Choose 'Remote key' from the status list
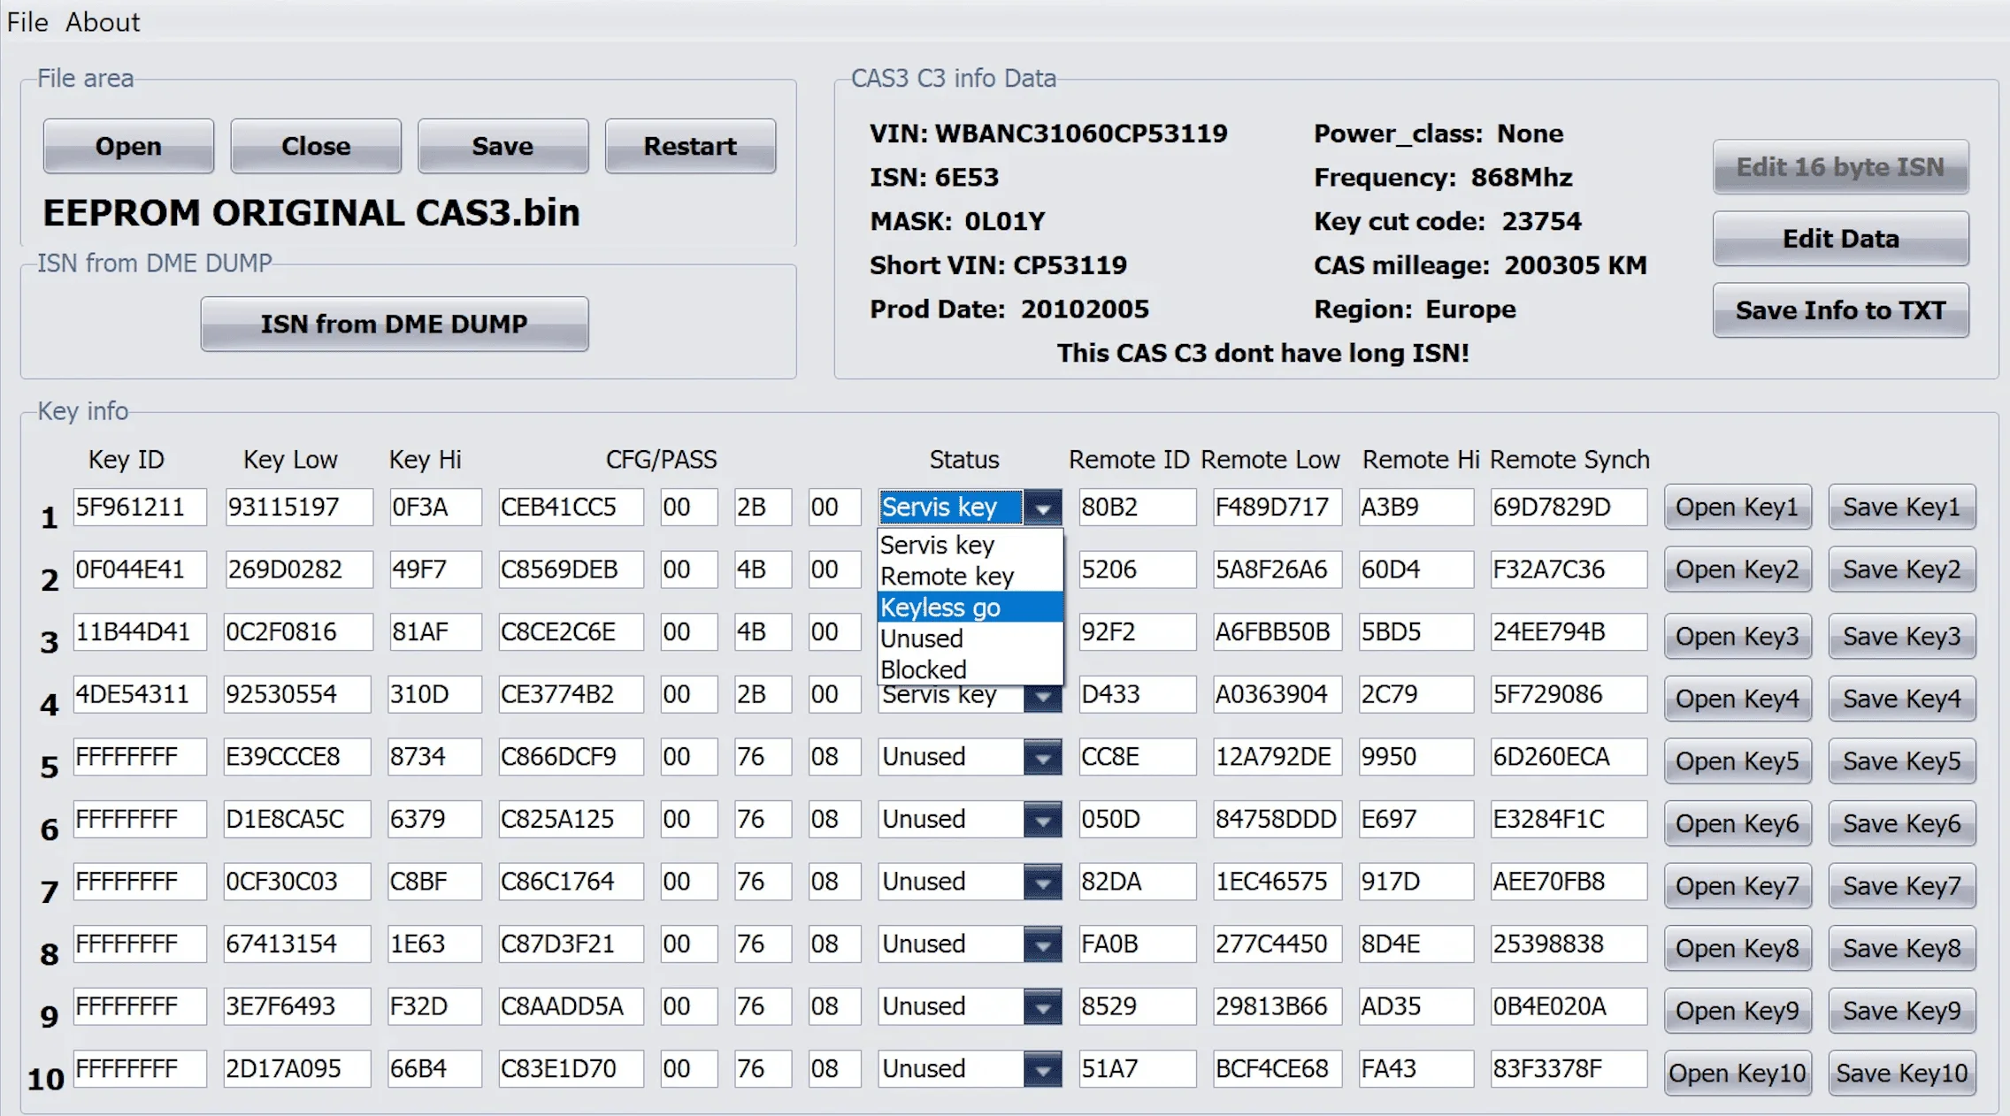Screen dimensions: 2010x1116 pos(970,576)
